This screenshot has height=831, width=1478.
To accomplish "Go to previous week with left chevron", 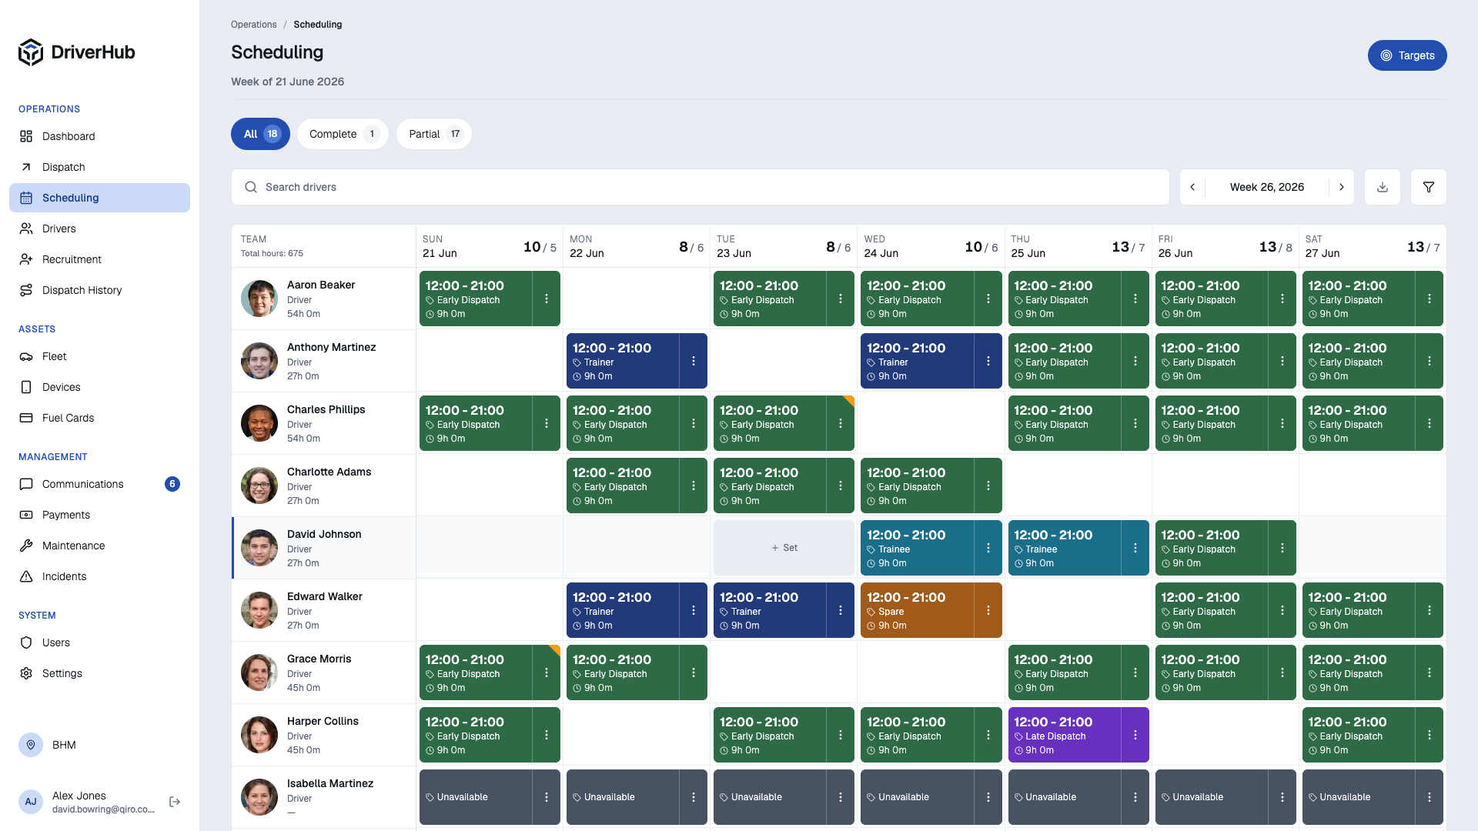I will [1192, 187].
